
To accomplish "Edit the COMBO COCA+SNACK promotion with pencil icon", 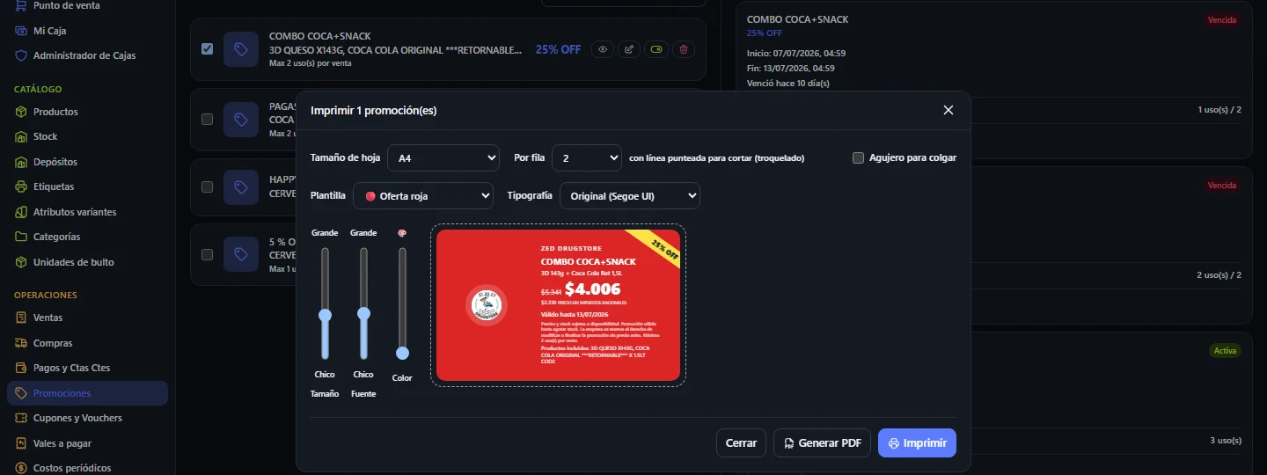I will (x=629, y=49).
